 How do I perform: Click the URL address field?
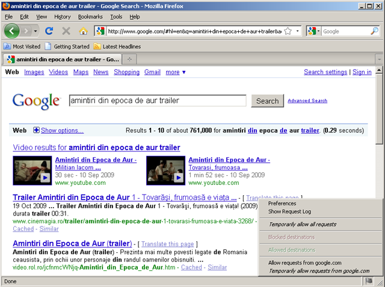click(x=195, y=31)
